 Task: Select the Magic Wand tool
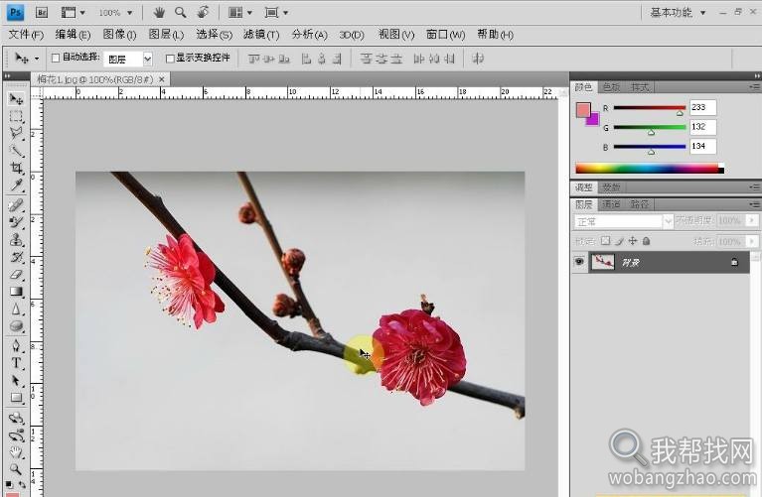tap(16, 151)
